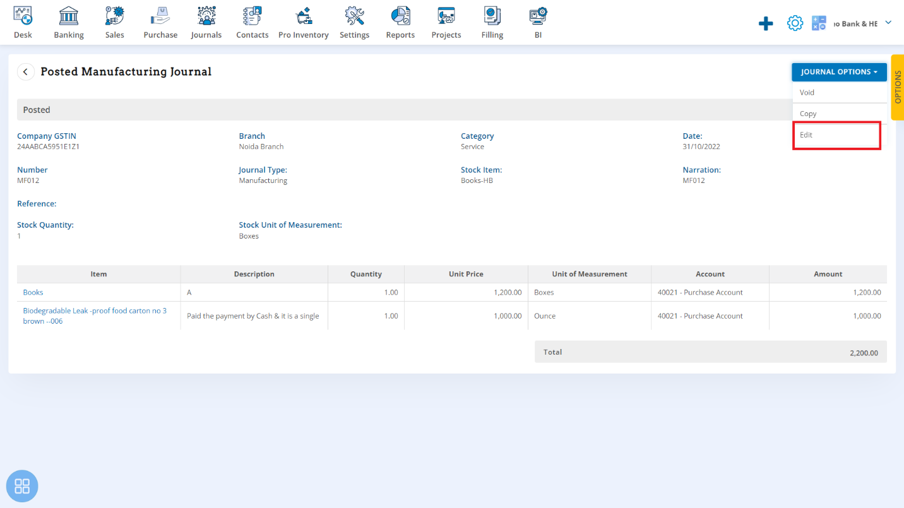
Task: Choose Copy from Journal Options menu
Action: click(x=839, y=114)
